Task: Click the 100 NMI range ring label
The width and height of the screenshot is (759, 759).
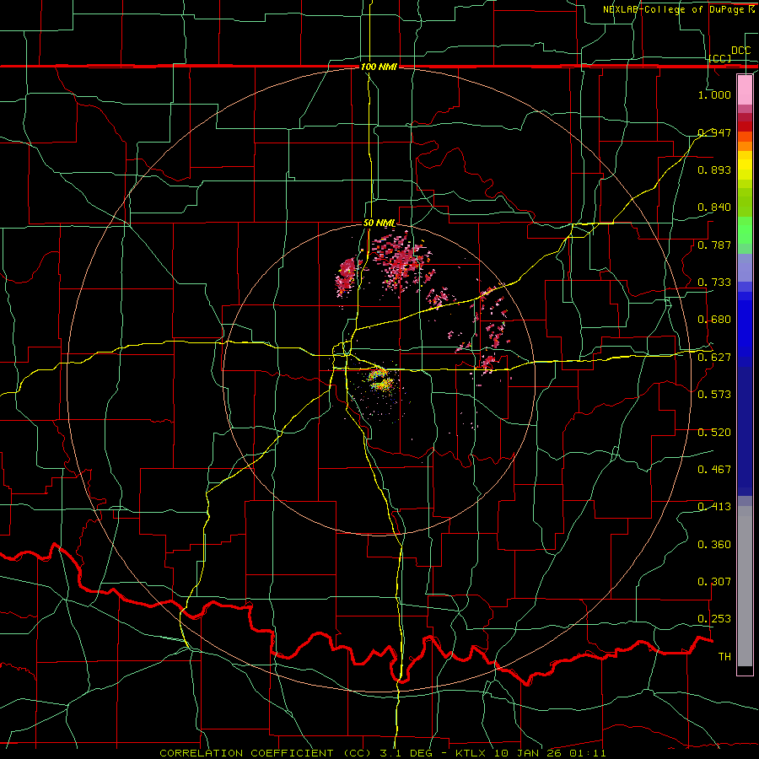Action: tap(379, 67)
